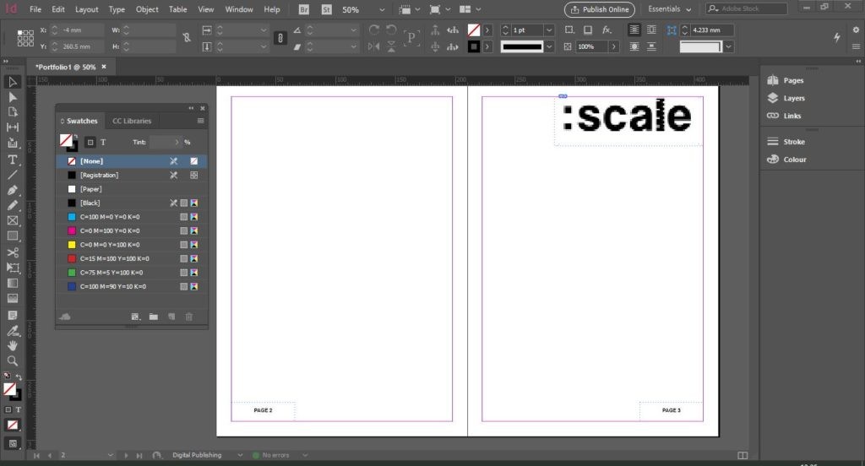Select the C=15 M=100 Y=100 K=0 red swatch

tap(131, 258)
